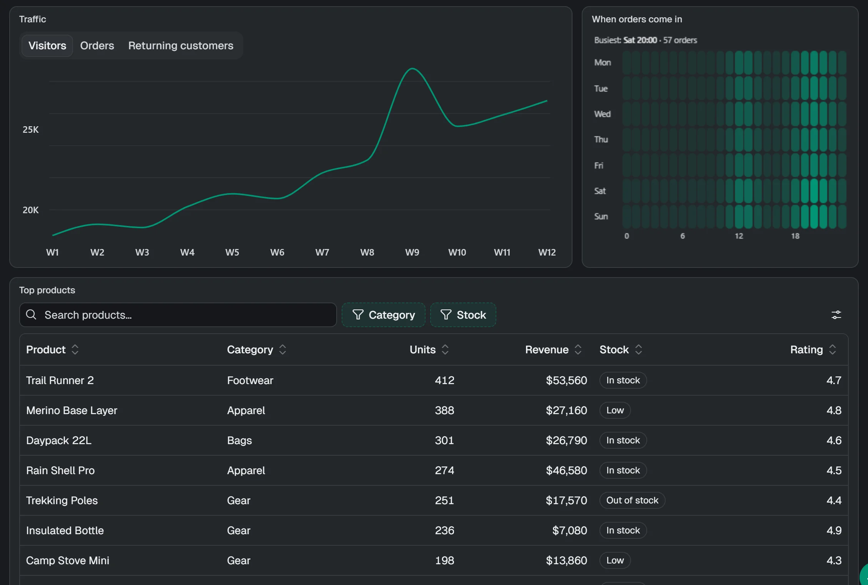
Task: Click the heatmap hour 18 axis label
Action: coord(795,236)
